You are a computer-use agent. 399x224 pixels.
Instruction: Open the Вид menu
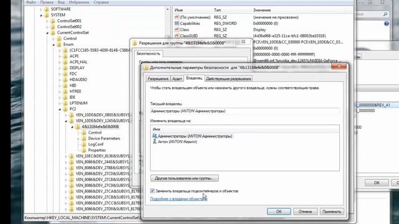coord(61,2)
